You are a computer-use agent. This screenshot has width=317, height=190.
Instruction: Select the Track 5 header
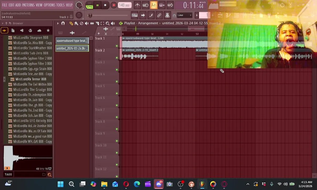107,90
